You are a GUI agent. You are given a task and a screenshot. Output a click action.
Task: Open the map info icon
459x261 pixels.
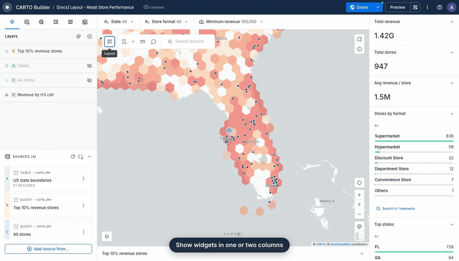359,49
